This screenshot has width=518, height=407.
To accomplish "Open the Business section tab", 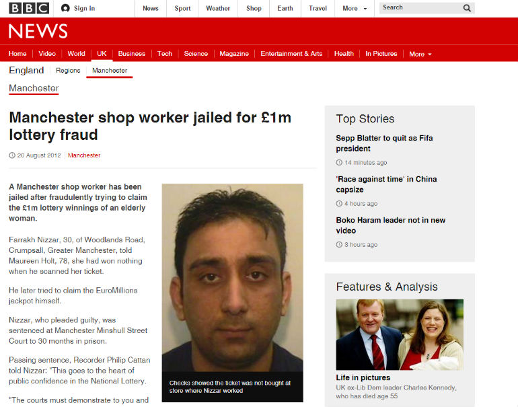I will (x=131, y=54).
